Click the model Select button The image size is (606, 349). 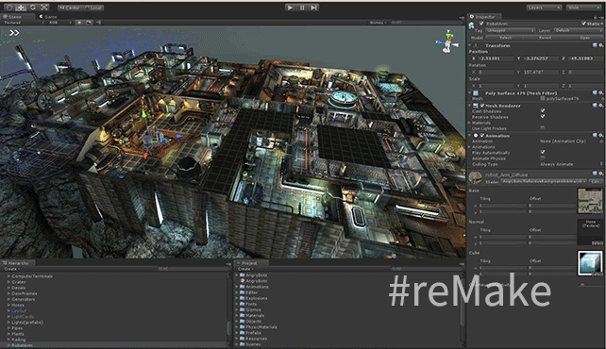(505, 38)
